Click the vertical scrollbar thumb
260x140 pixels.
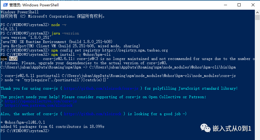[x=257, y=18]
